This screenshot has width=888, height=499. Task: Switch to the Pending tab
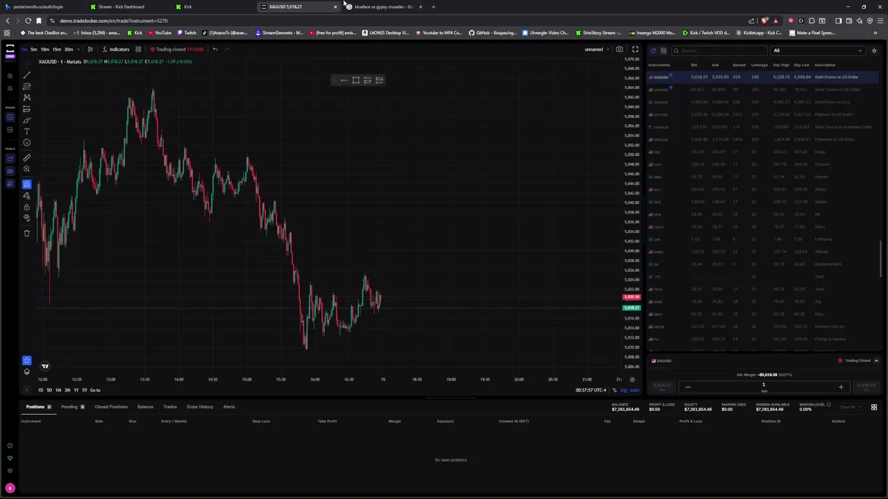72,407
